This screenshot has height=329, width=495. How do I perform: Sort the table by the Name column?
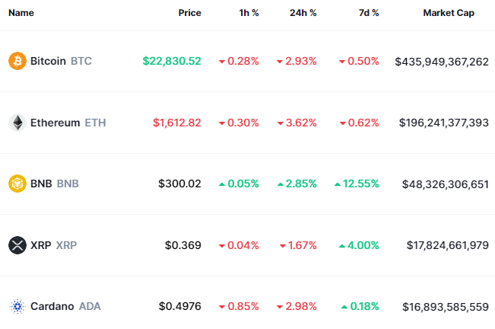(21, 14)
